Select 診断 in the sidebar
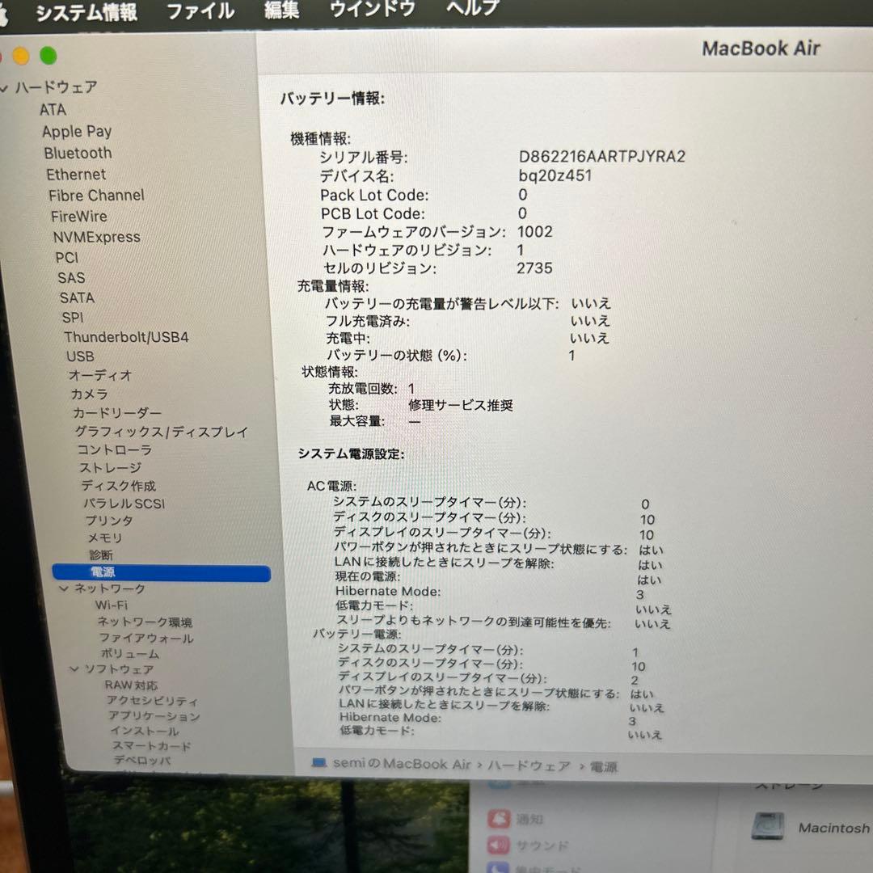The height and width of the screenshot is (873, 873). (101, 555)
